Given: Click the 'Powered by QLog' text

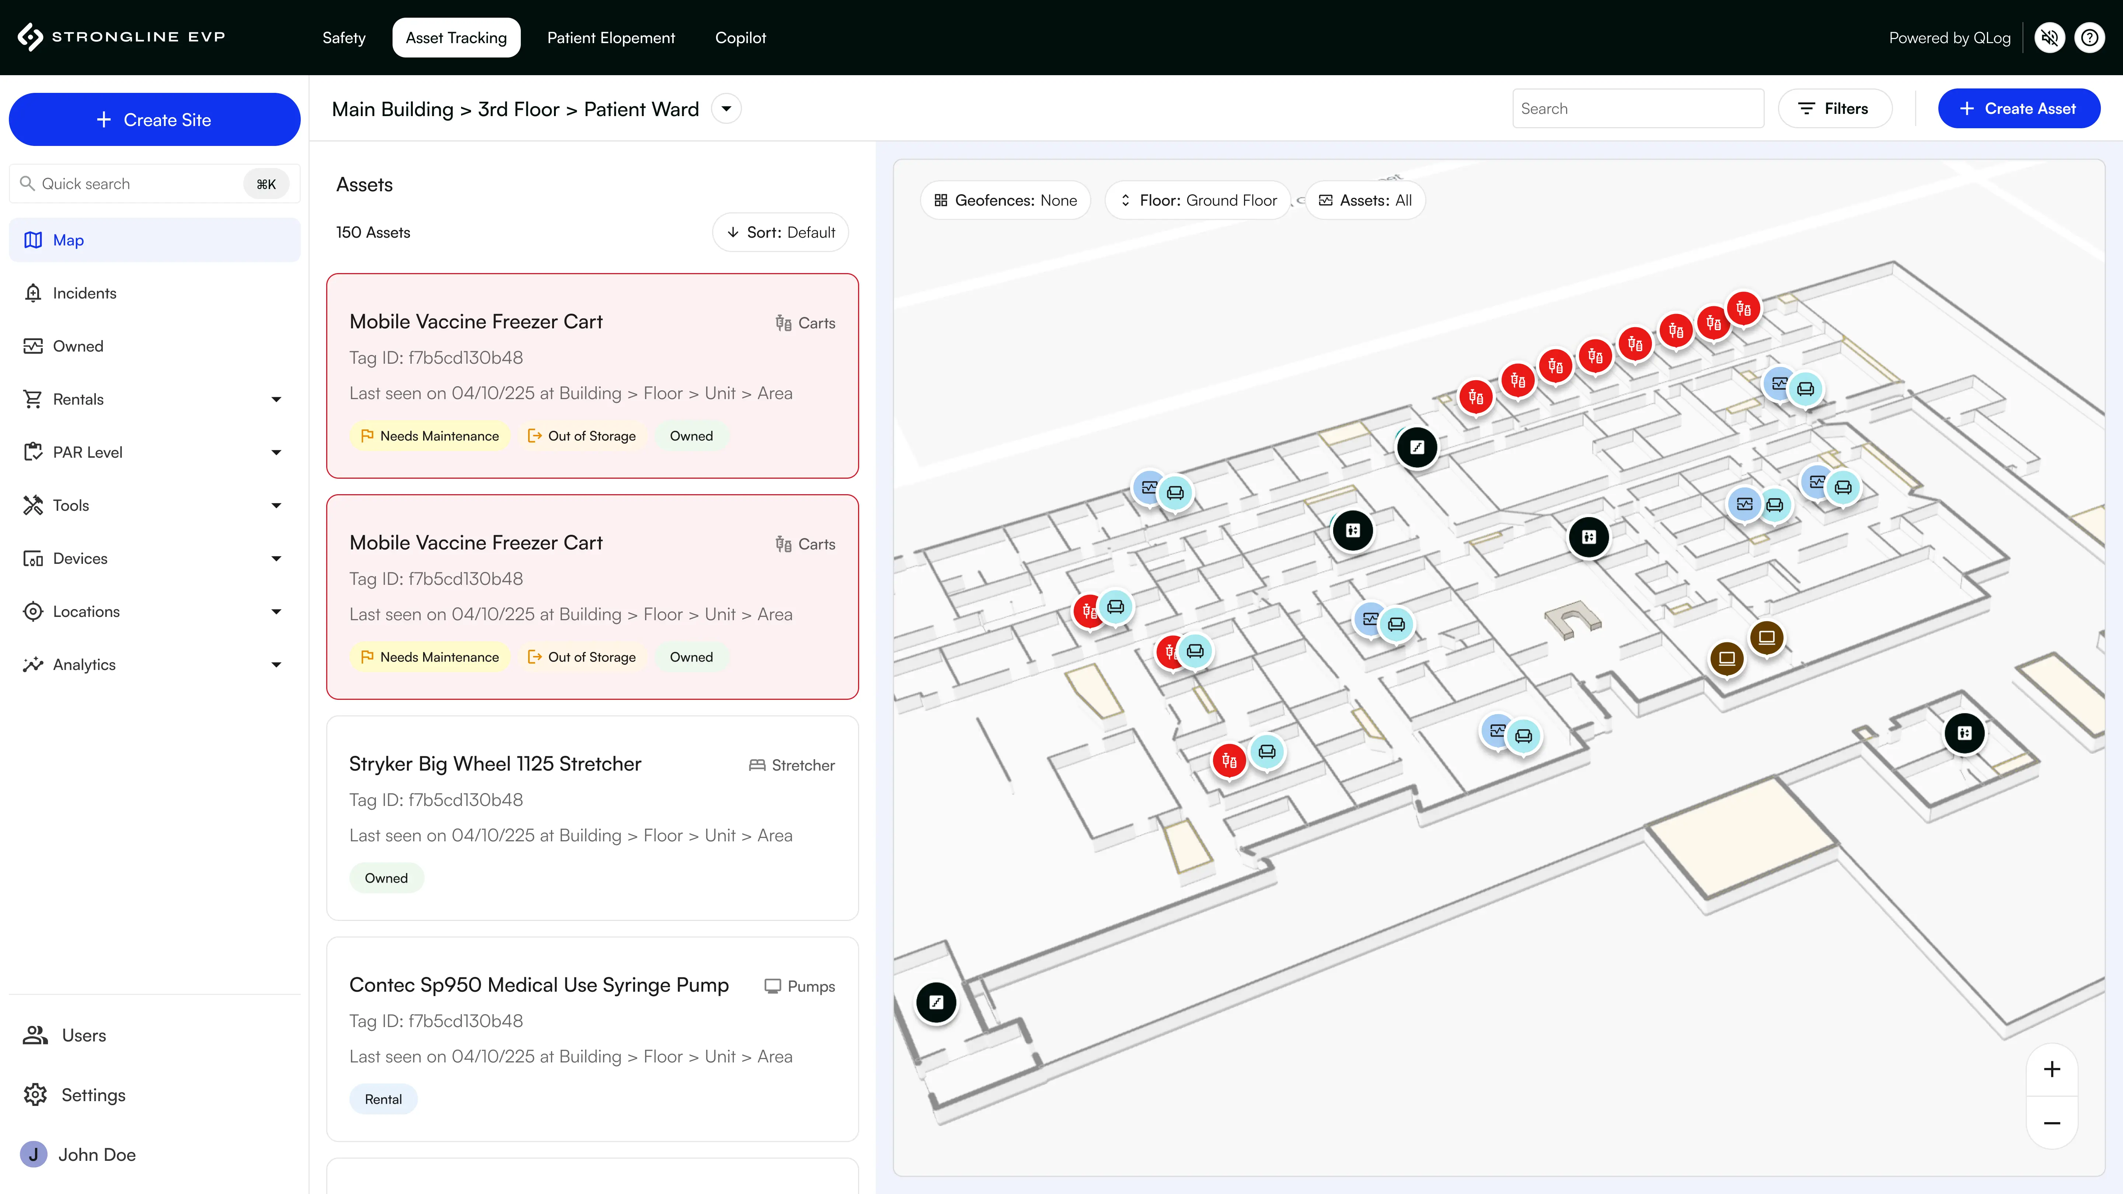Looking at the screenshot, I should (x=1949, y=38).
